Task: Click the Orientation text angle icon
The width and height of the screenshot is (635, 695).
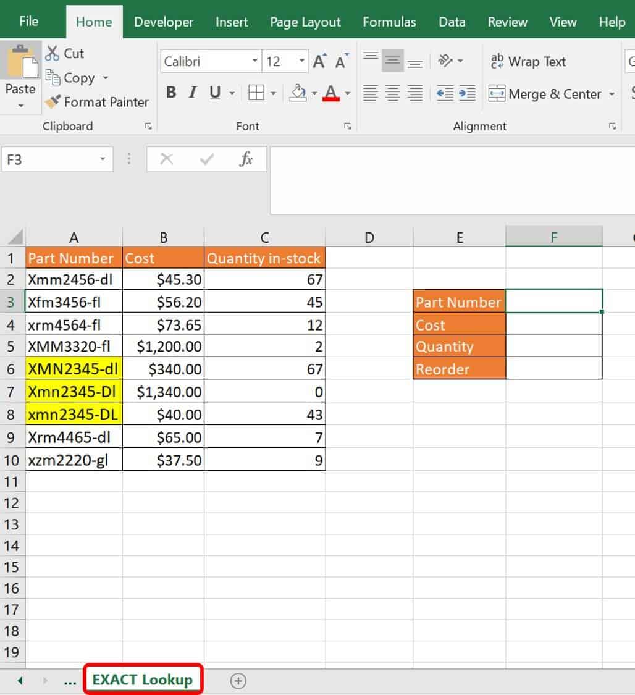Action: pyautogui.click(x=445, y=61)
